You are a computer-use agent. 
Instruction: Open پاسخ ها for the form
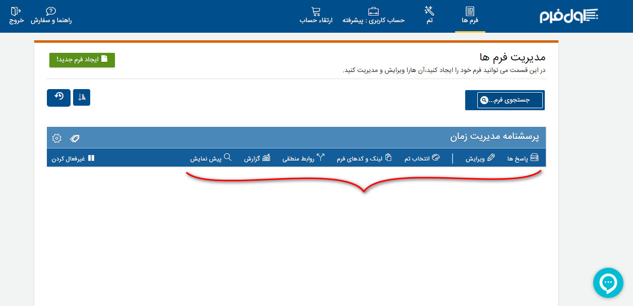point(523,158)
